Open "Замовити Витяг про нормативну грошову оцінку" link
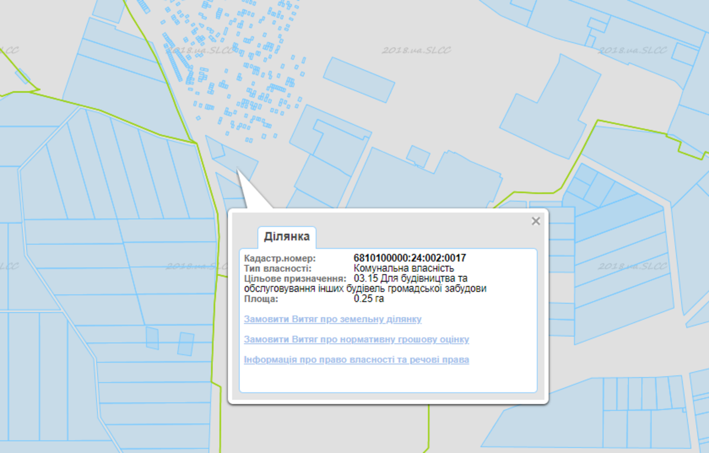The height and width of the screenshot is (453, 709). (x=356, y=340)
